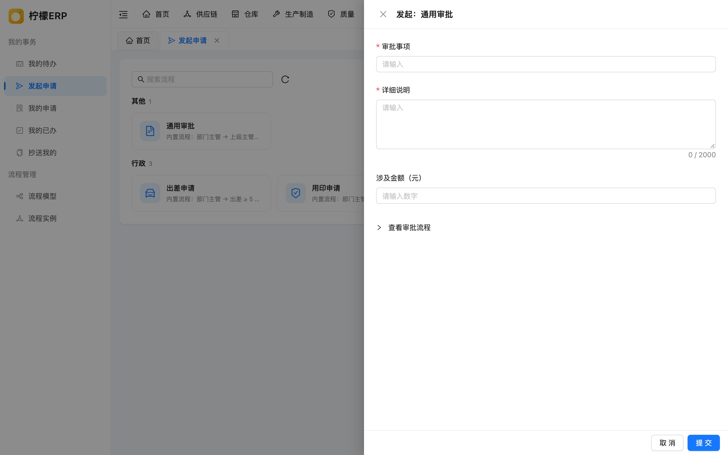Click the 出差申请 car icon
728x455 pixels.
(150, 193)
